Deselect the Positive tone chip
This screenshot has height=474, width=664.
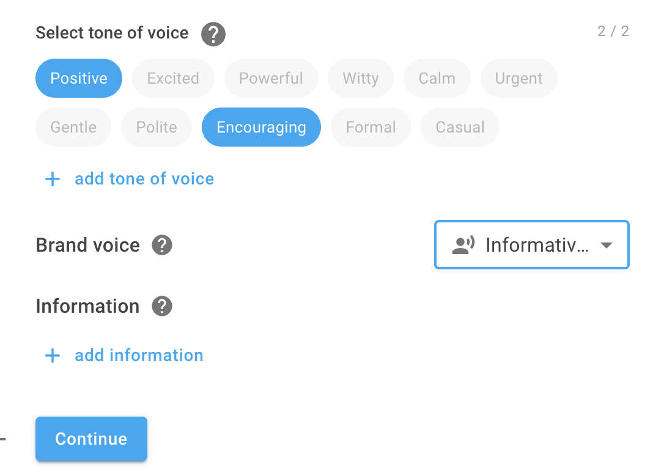coord(79,78)
